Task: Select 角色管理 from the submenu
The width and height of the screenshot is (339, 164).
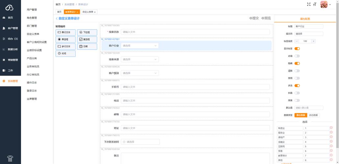Action: tap(32, 18)
